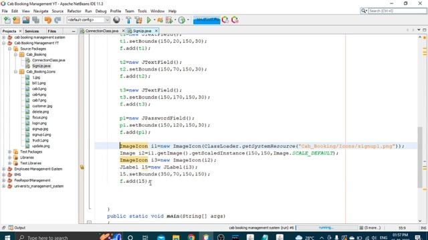Screen dimensions: 428x240
Task: Select customer.jpg in Icons package
Action: pos(42,106)
